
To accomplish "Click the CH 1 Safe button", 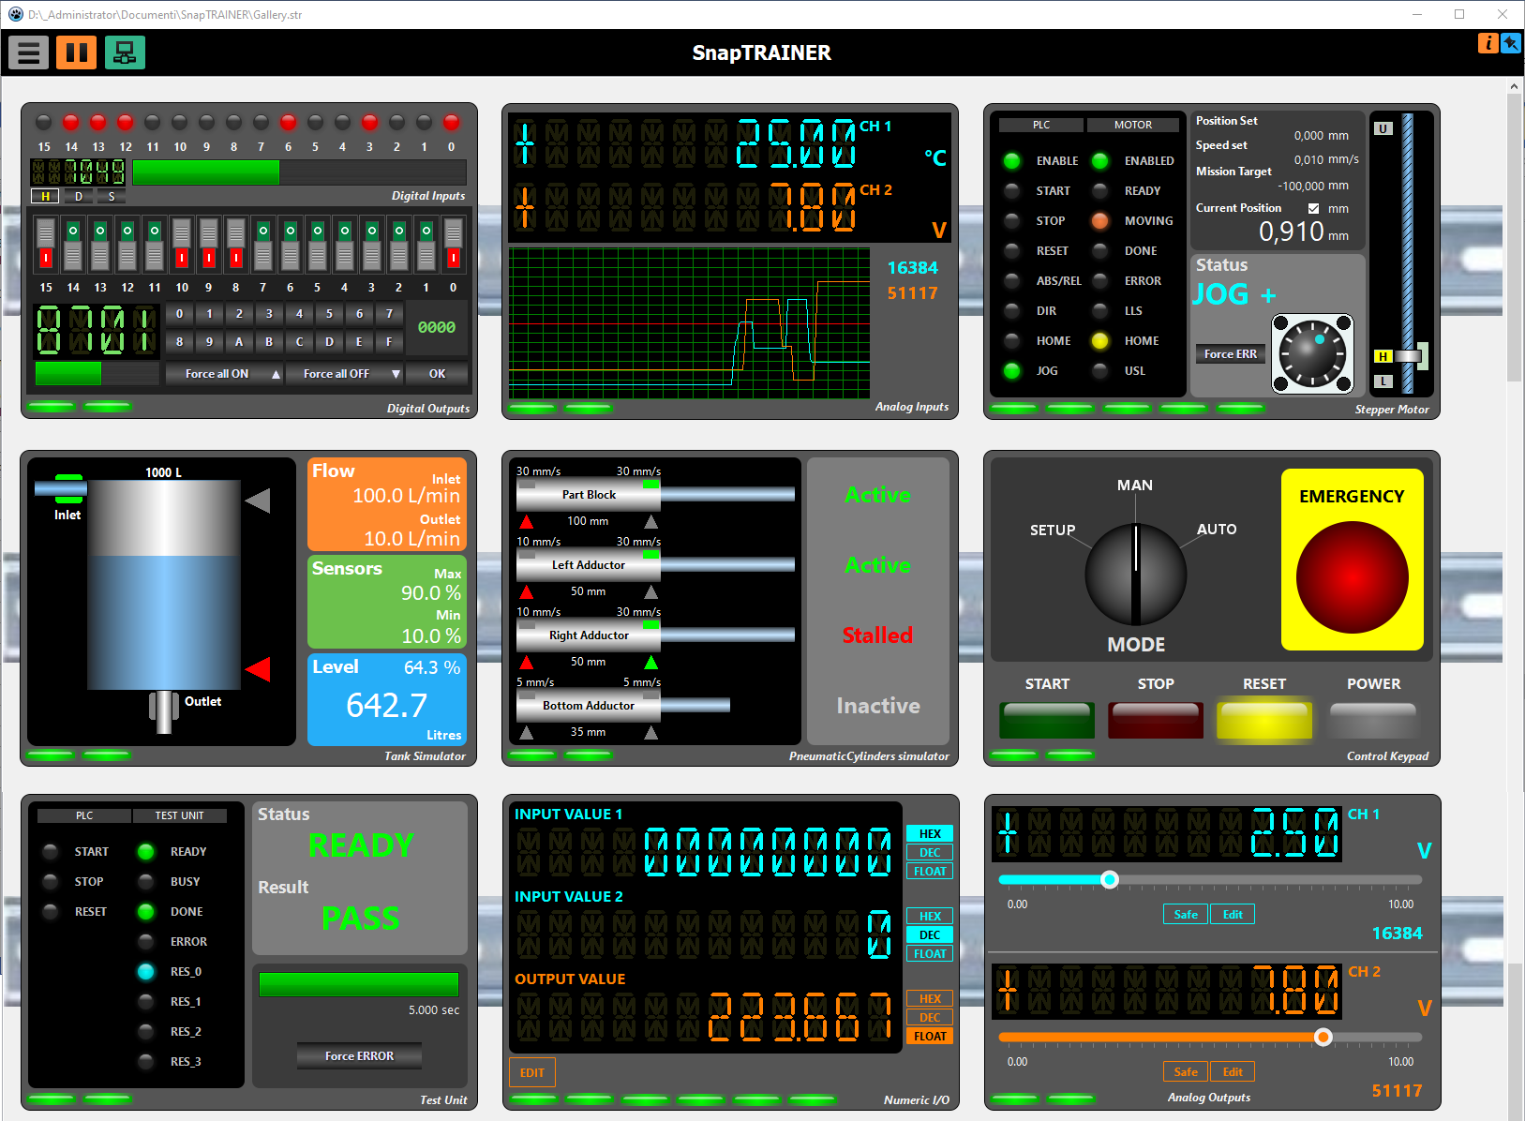I will click(1186, 914).
